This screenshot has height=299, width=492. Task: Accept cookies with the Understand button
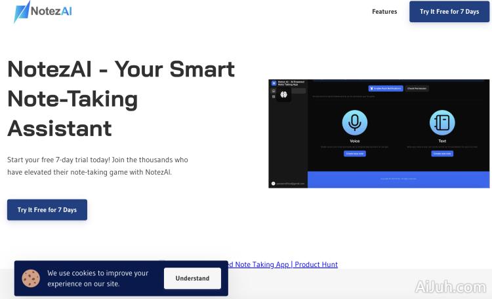(x=192, y=278)
